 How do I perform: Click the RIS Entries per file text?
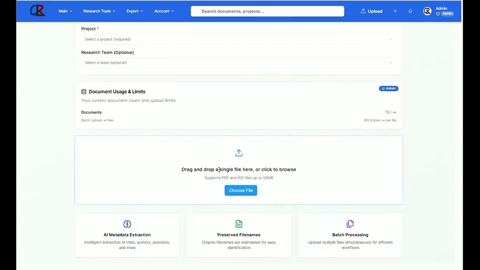pyautogui.click(x=380, y=120)
